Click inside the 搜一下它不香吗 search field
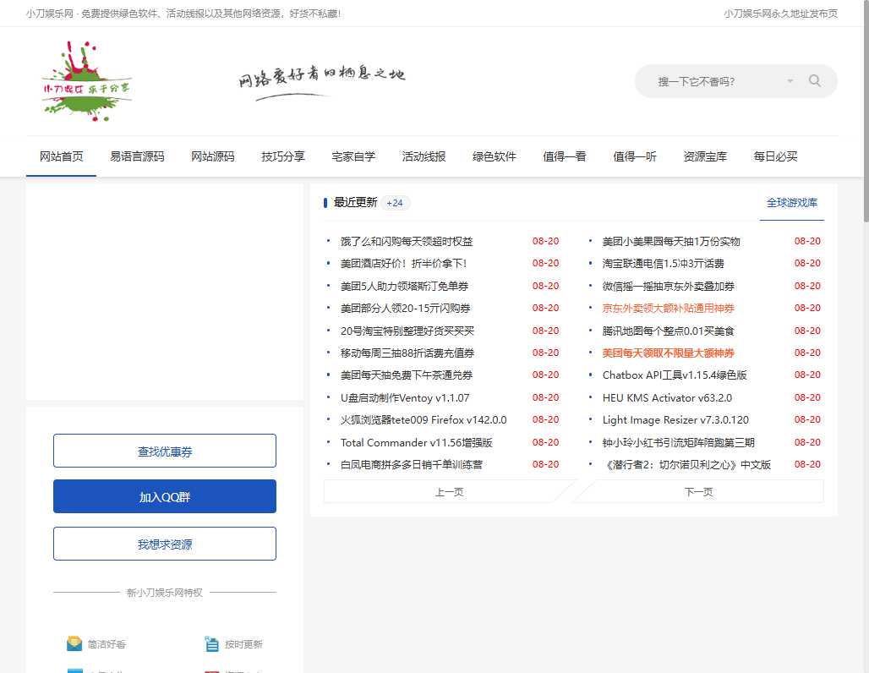This screenshot has width=869, height=673. (x=719, y=80)
